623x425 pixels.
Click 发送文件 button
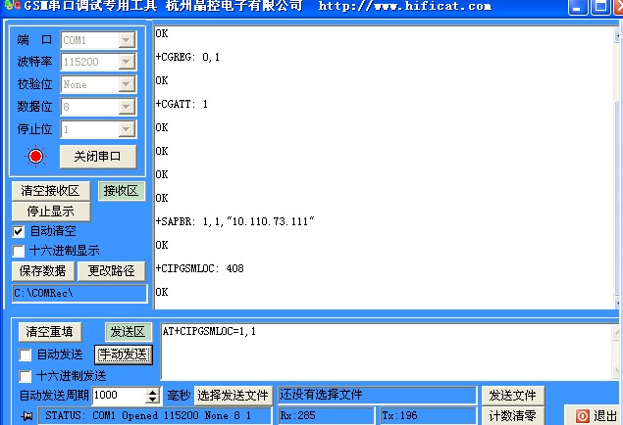(x=512, y=396)
